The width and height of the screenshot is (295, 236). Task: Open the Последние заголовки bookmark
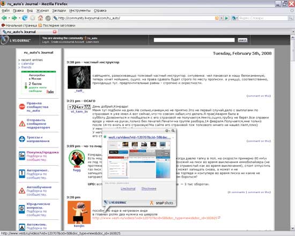click(x=57, y=25)
